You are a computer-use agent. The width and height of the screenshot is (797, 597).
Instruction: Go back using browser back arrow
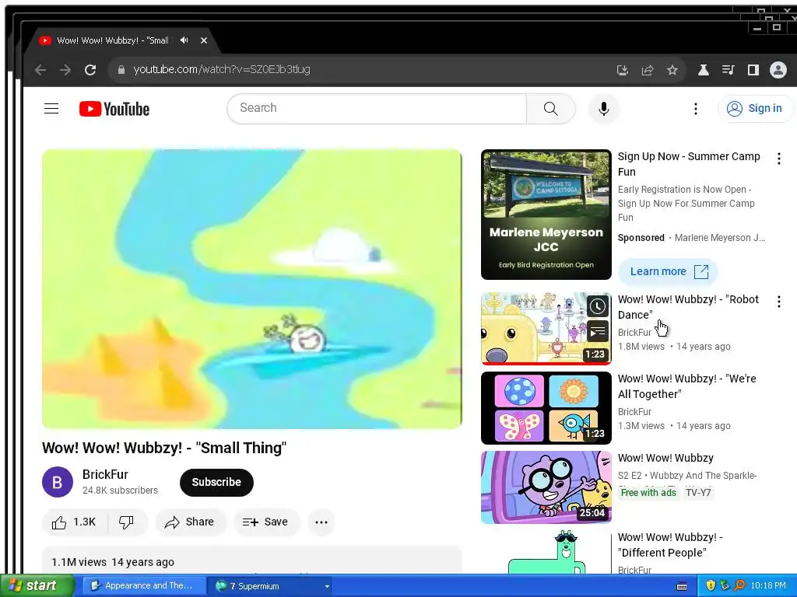[x=40, y=70]
